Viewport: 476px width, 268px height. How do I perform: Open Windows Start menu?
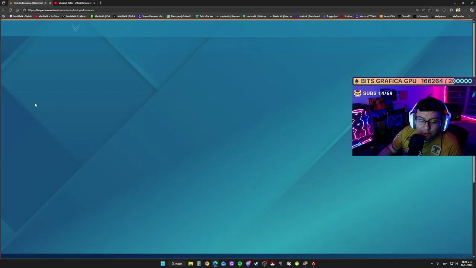coord(163,264)
